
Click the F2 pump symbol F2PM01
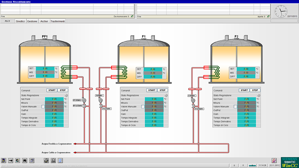[193, 100]
